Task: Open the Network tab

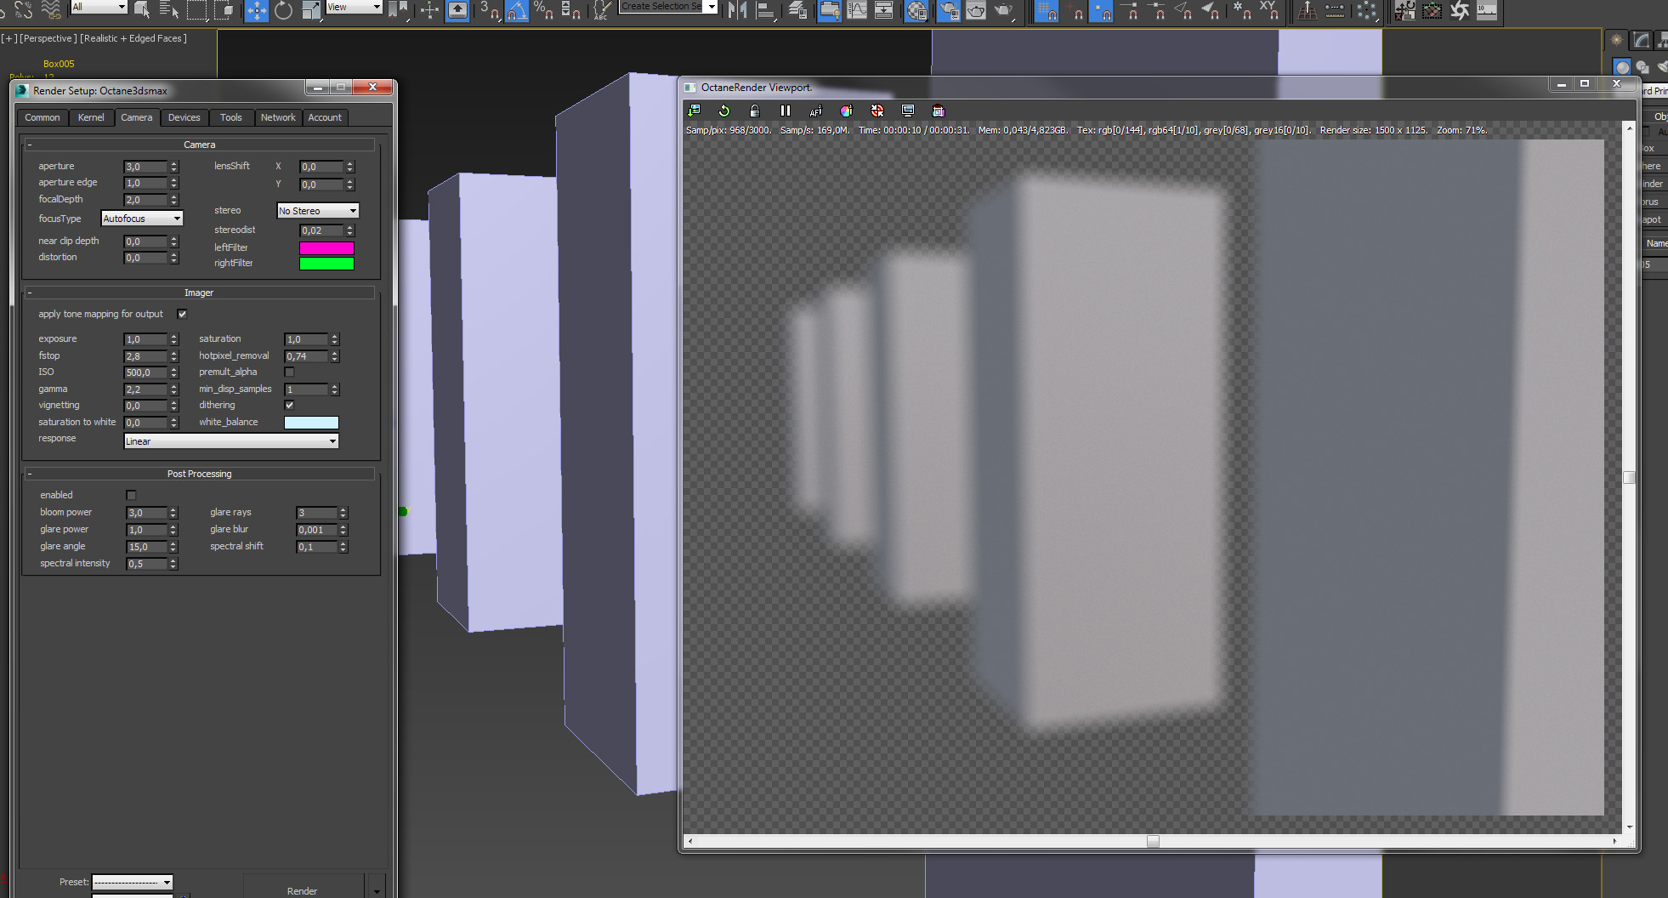Action: [278, 117]
